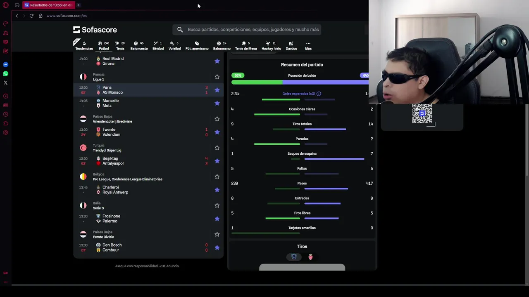Open GX Cleaner icon in sidebar

point(6,33)
